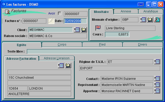This screenshot has width=165, height=102.
Task: Click the Représentant field Mademoiselle MARTIN Nadine
Action: pos(127,85)
